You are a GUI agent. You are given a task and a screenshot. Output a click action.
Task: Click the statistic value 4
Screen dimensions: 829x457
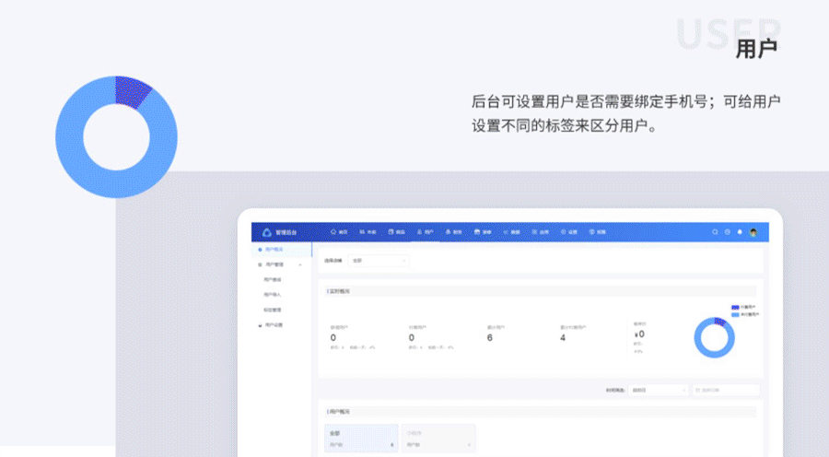tap(563, 337)
